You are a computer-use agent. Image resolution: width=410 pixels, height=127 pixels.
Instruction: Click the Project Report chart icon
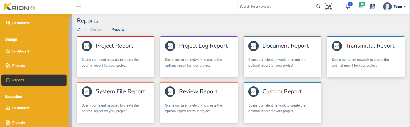[87, 46]
